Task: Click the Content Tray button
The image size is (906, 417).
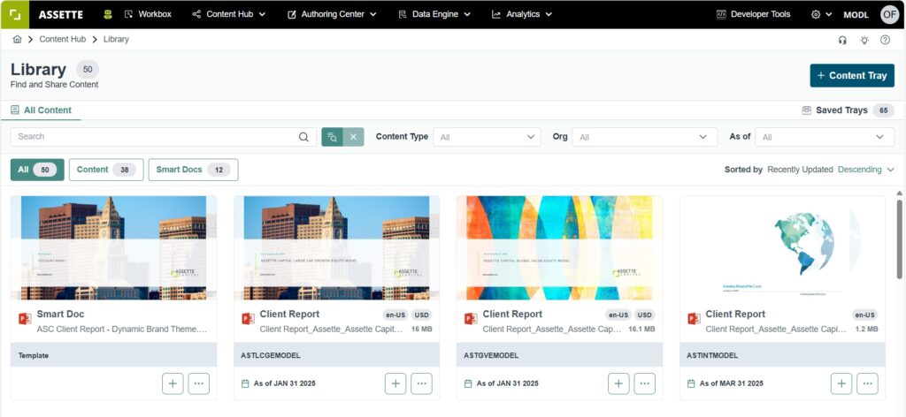Action: click(852, 76)
